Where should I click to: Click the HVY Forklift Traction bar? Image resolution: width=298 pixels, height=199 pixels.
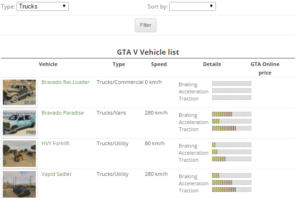click(x=232, y=159)
